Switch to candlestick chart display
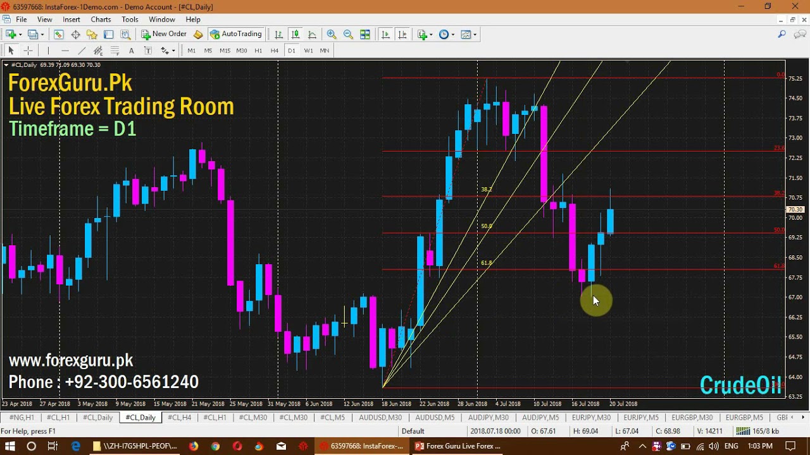 295,34
